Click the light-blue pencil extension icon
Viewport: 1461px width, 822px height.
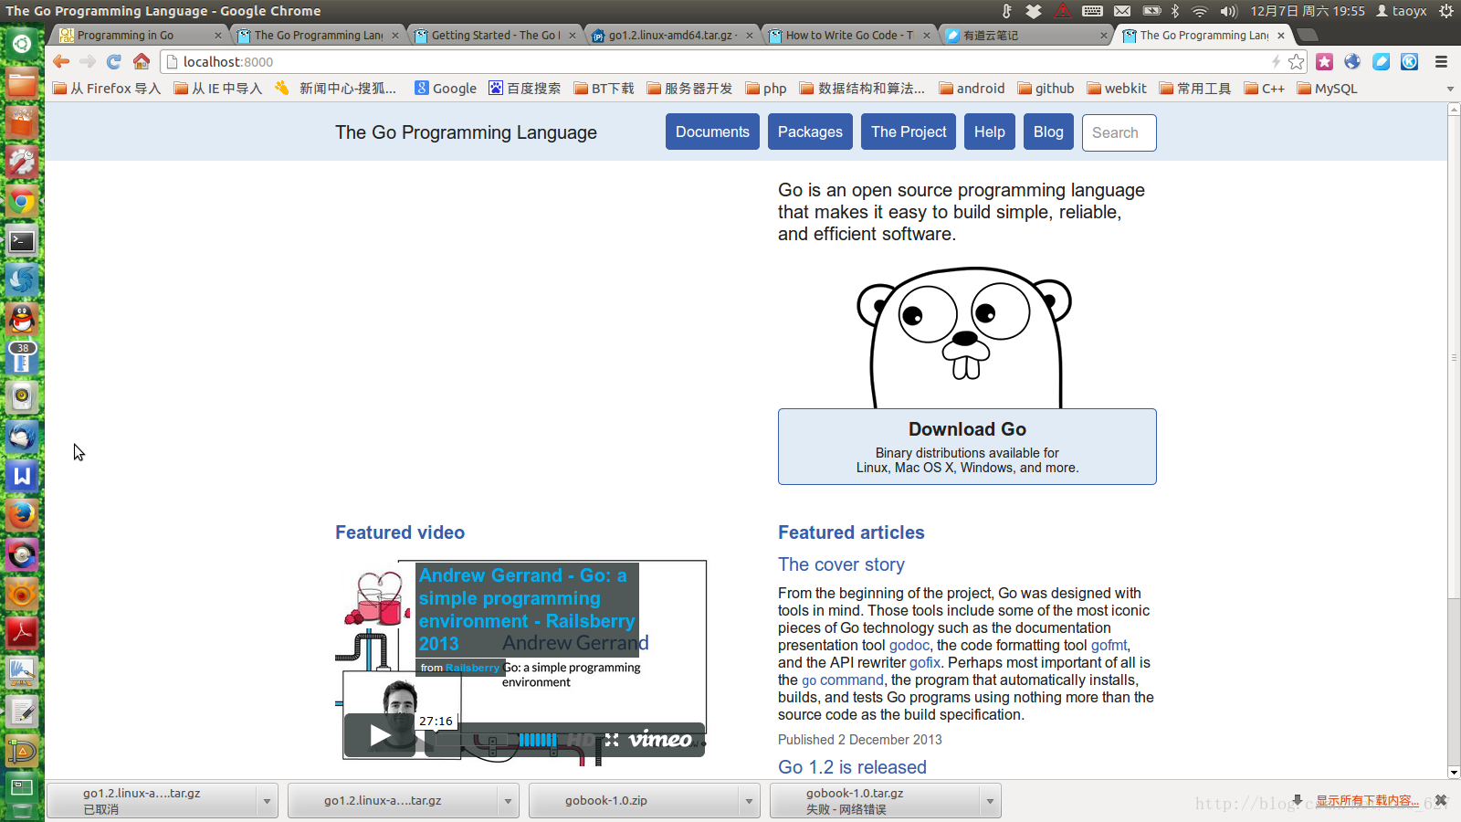coord(1382,61)
